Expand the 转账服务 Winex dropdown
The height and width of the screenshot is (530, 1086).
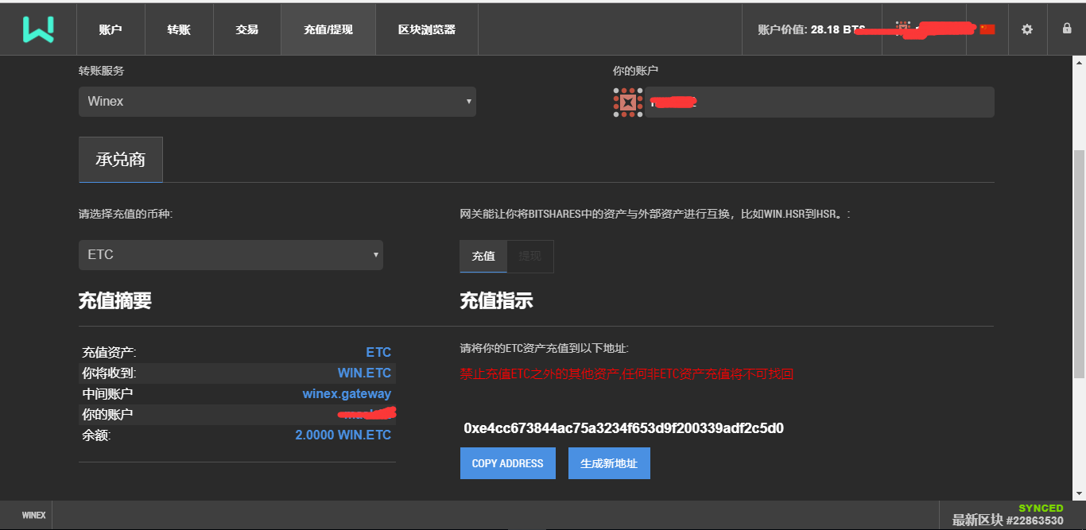[x=277, y=102]
